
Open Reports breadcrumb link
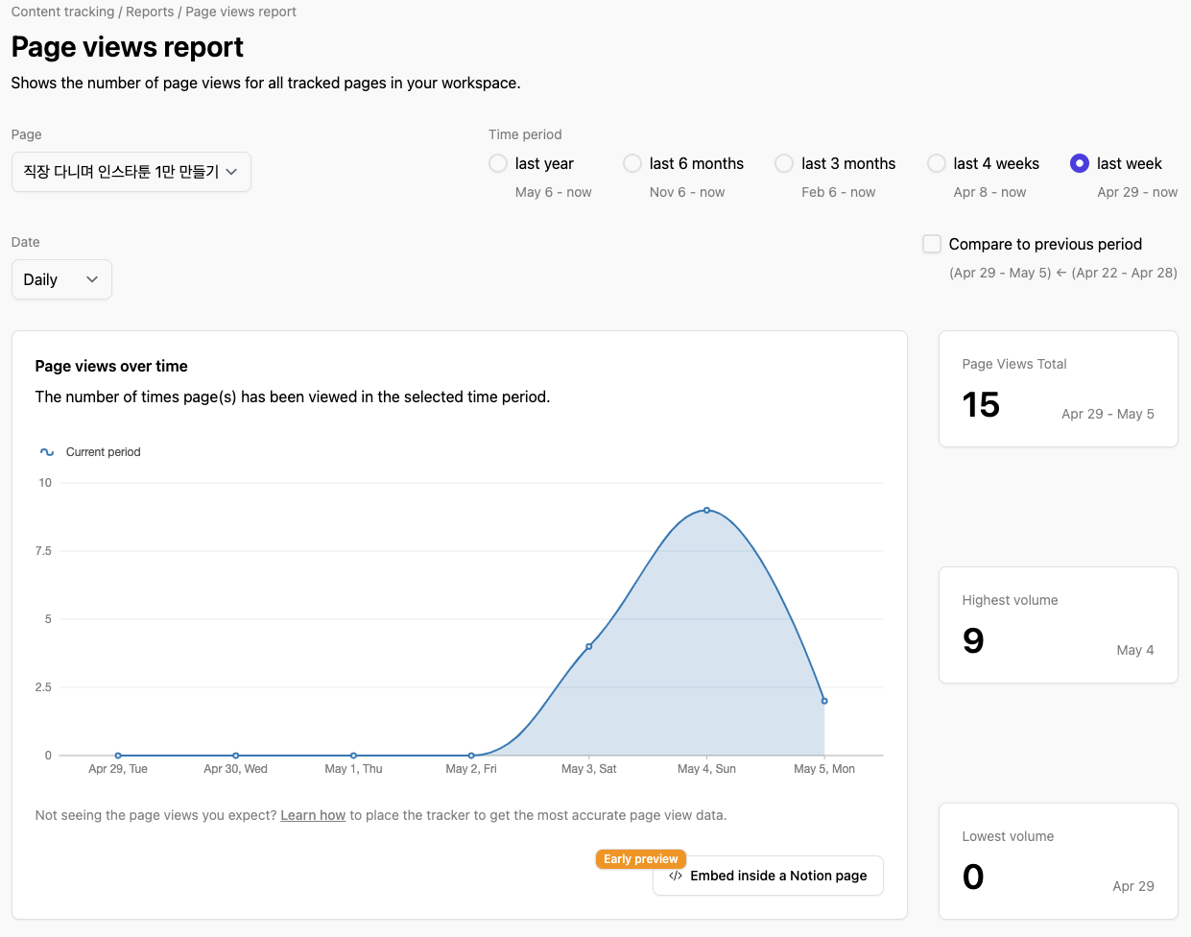[150, 12]
